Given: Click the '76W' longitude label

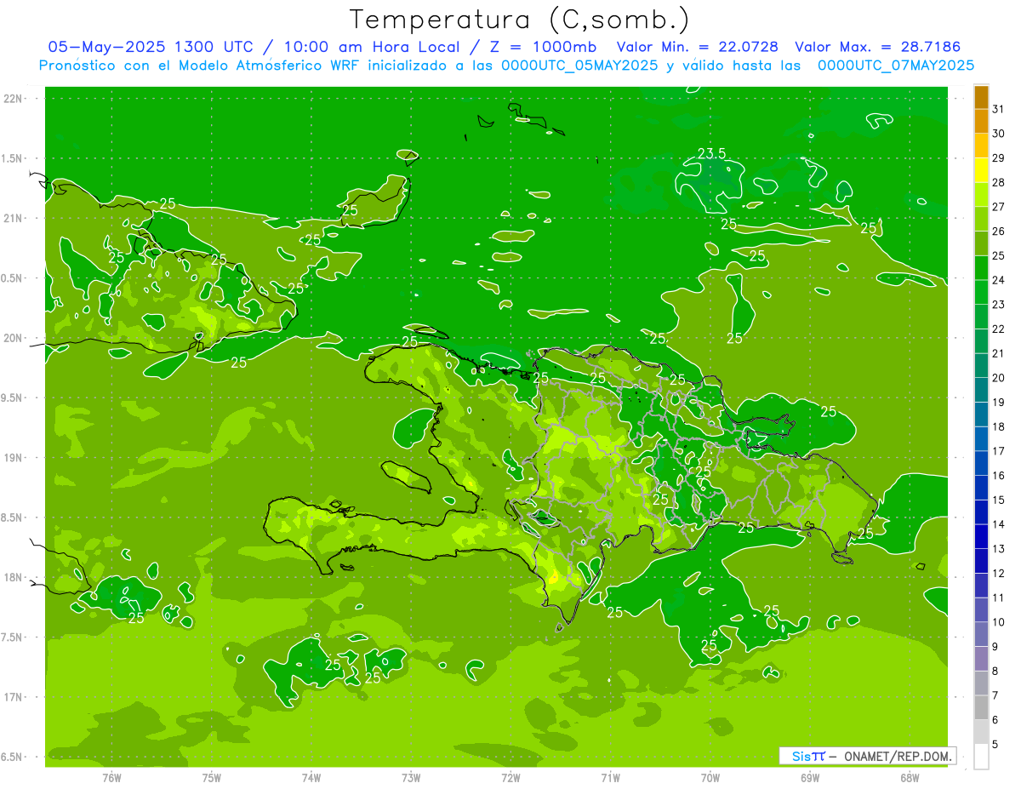Looking at the screenshot, I should click(112, 777).
